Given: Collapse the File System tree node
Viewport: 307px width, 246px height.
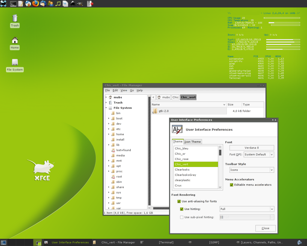Looking at the screenshot, I should (x=106, y=108).
